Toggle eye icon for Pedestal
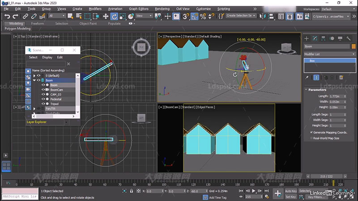The image size is (358, 201). point(43,99)
